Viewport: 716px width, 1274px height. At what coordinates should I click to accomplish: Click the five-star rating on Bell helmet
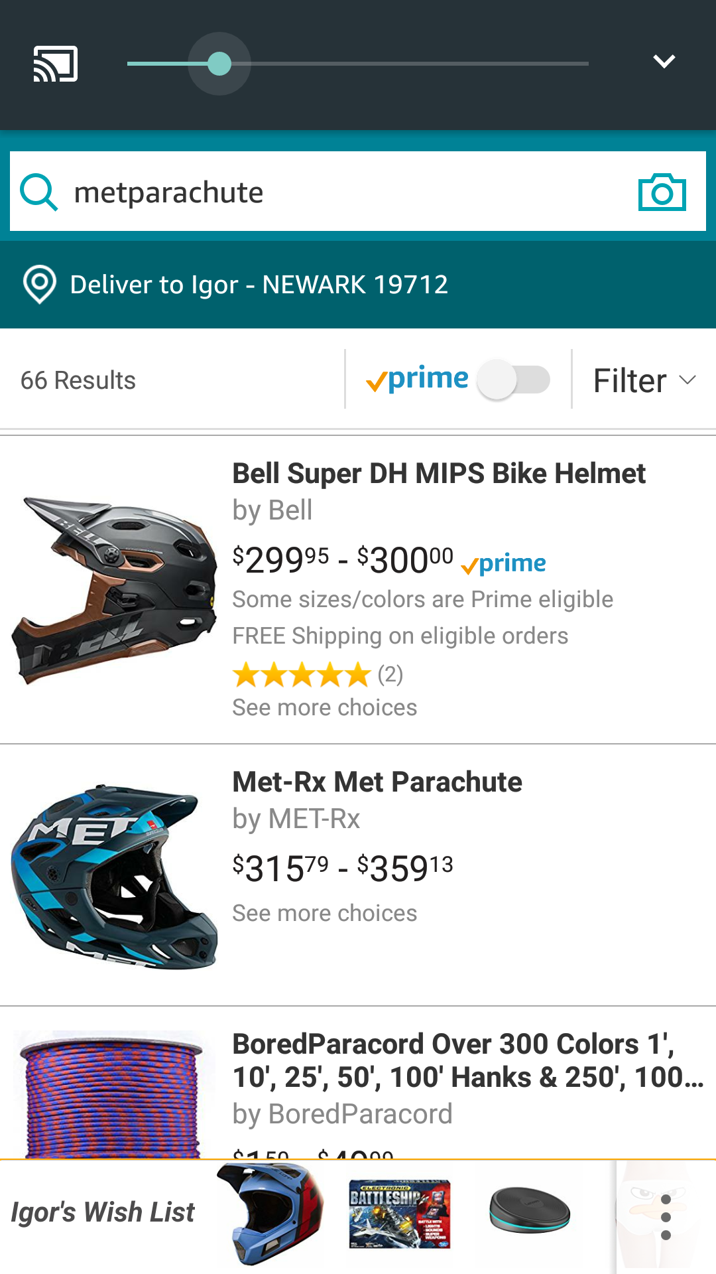[302, 675]
